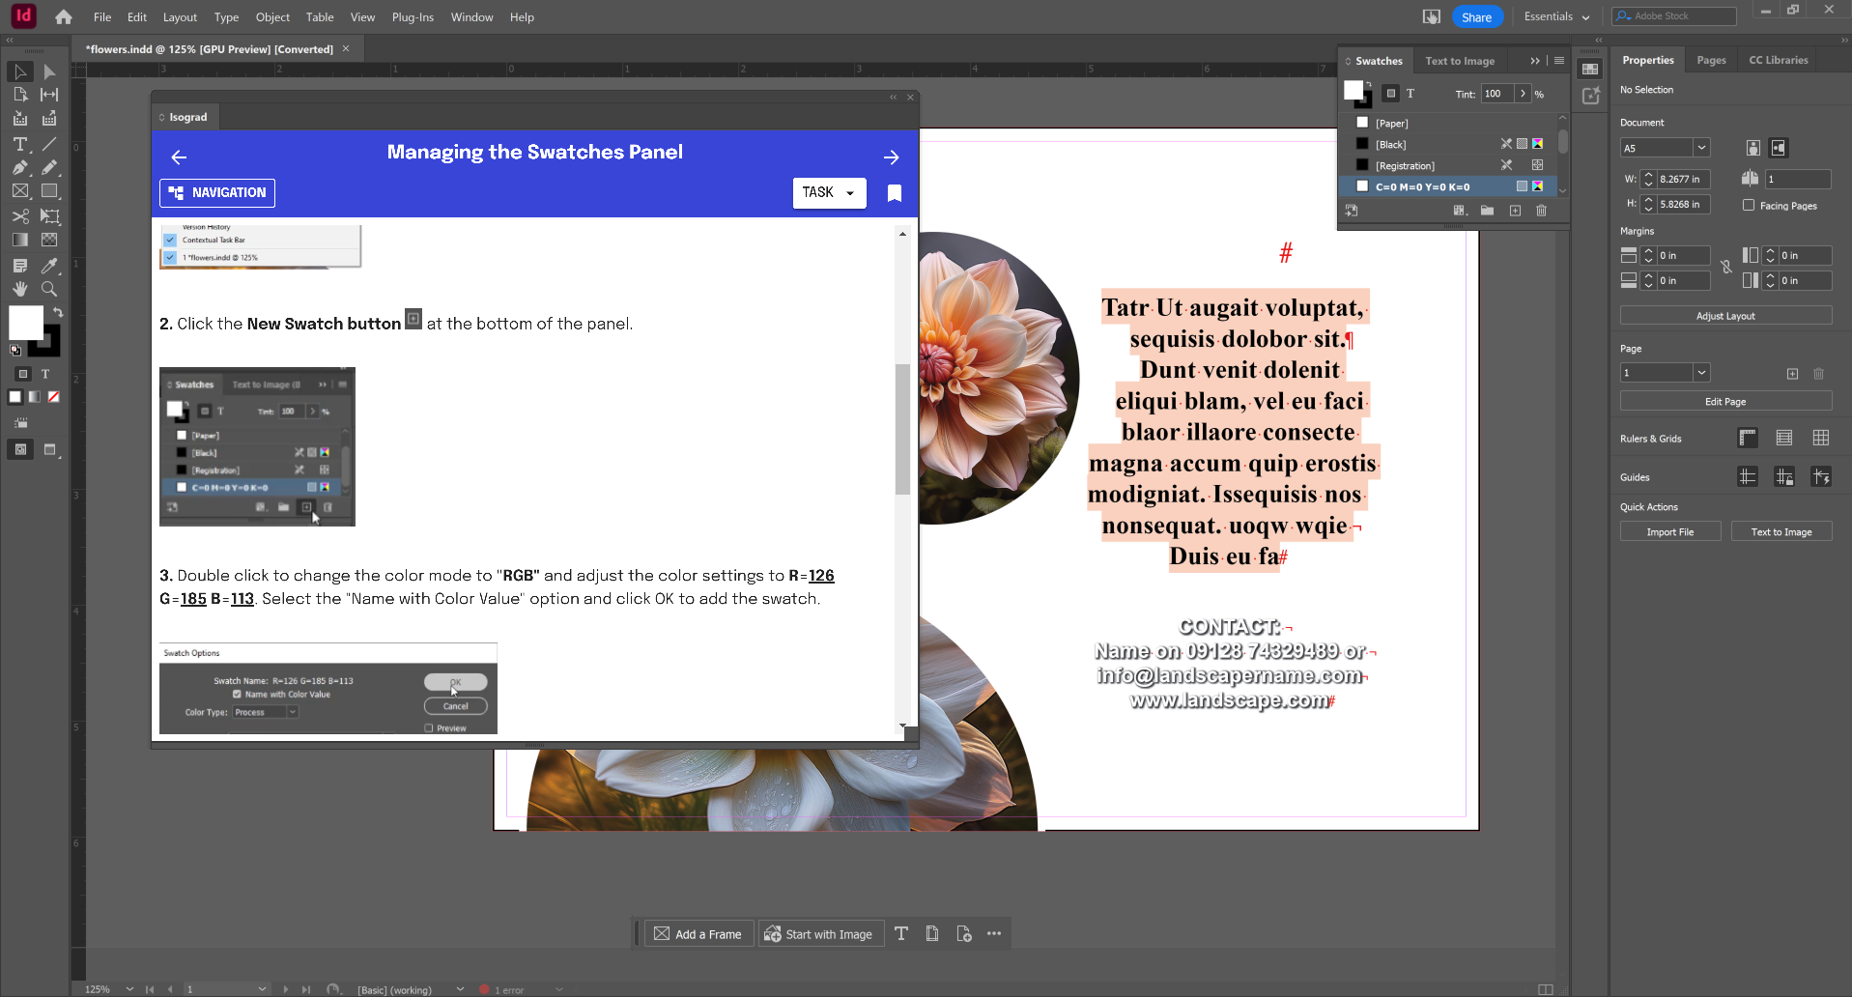Open Swatches panel flyout menu
Viewport: 1852px width, 997px height.
(x=1558, y=61)
